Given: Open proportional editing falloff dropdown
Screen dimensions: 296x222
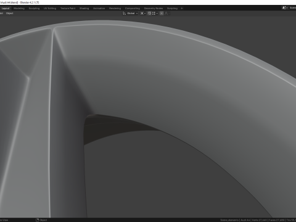Looking at the screenshot, I should coord(167,14).
